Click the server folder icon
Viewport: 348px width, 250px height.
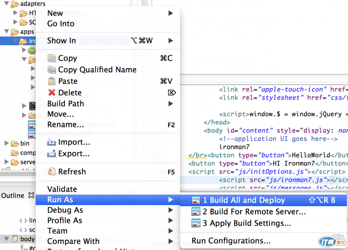coord(15,162)
